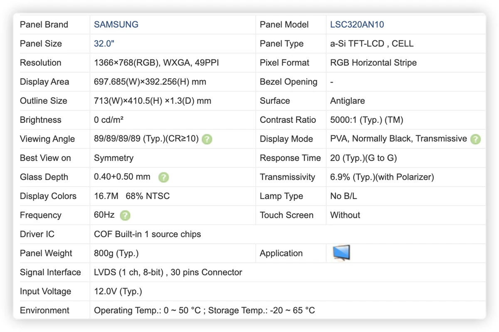The height and width of the screenshot is (332, 499).
Task: Click the help icon next to 60Hz frequency
Action: click(125, 215)
